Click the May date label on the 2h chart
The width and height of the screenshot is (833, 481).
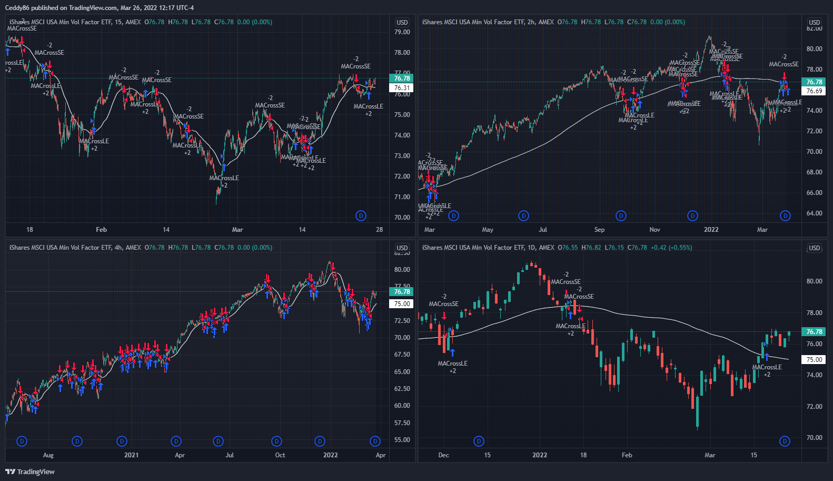click(x=488, y=229)
